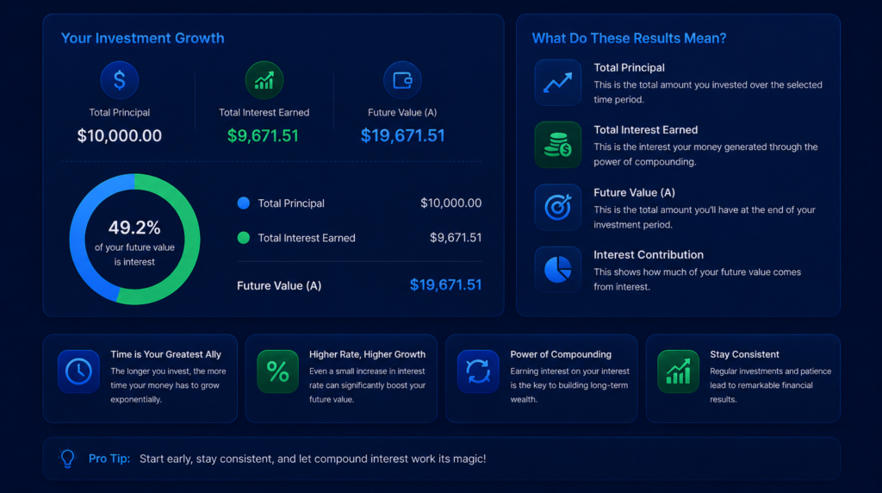Click the Power of Compounding title
The width and height of the screenshot is (882, 493).
[x=561, y=354]
